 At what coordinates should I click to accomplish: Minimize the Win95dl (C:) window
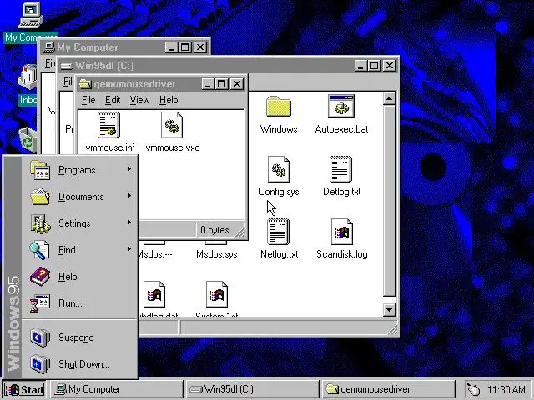click(361, 66)
